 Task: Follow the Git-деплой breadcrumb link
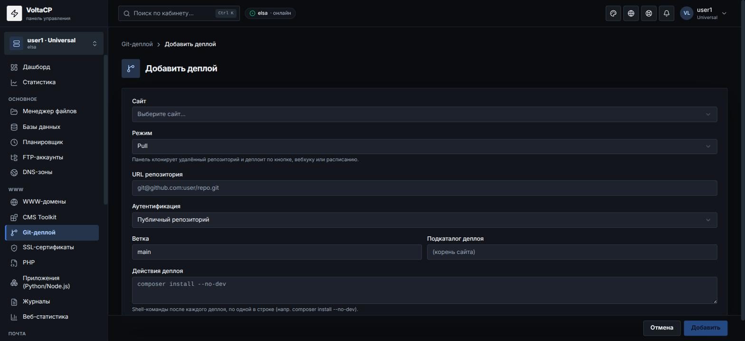(x=137, y=44)
